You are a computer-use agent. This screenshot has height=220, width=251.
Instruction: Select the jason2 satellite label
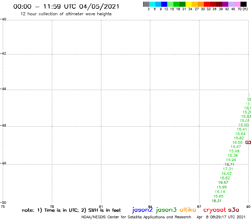coord(142,210)
